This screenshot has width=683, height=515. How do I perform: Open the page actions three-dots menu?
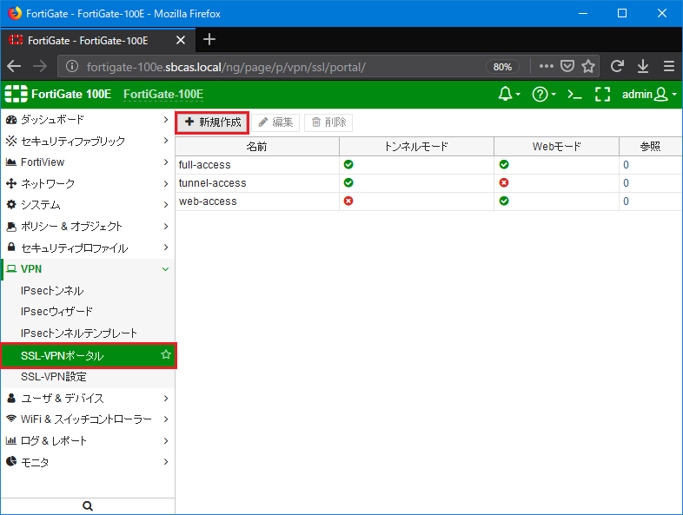[x=547, y=66]
